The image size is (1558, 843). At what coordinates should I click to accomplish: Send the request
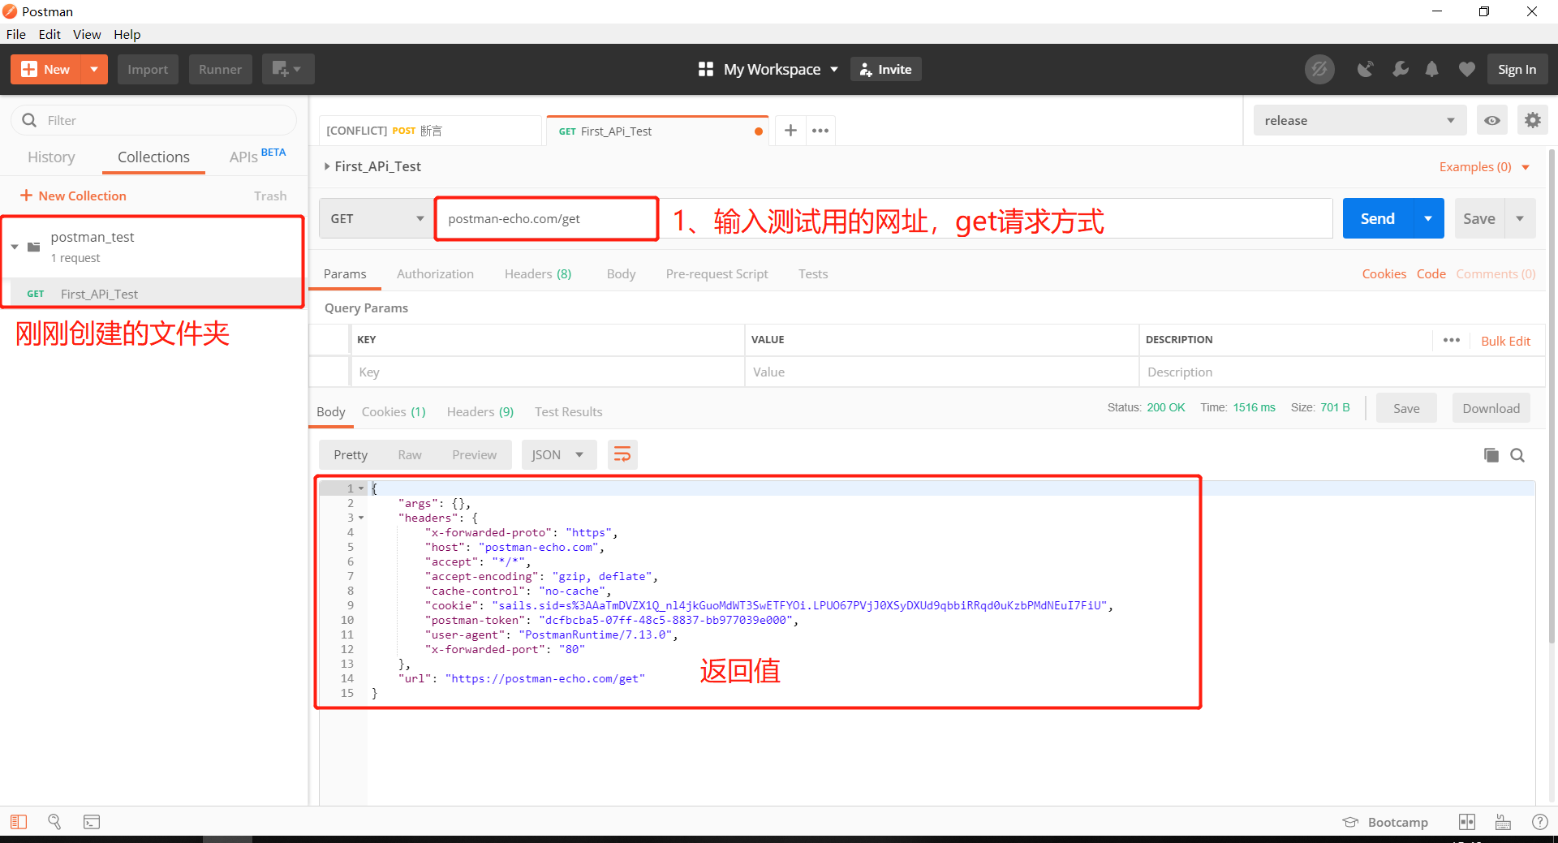pyautogui.click(x=1377, y=218)
